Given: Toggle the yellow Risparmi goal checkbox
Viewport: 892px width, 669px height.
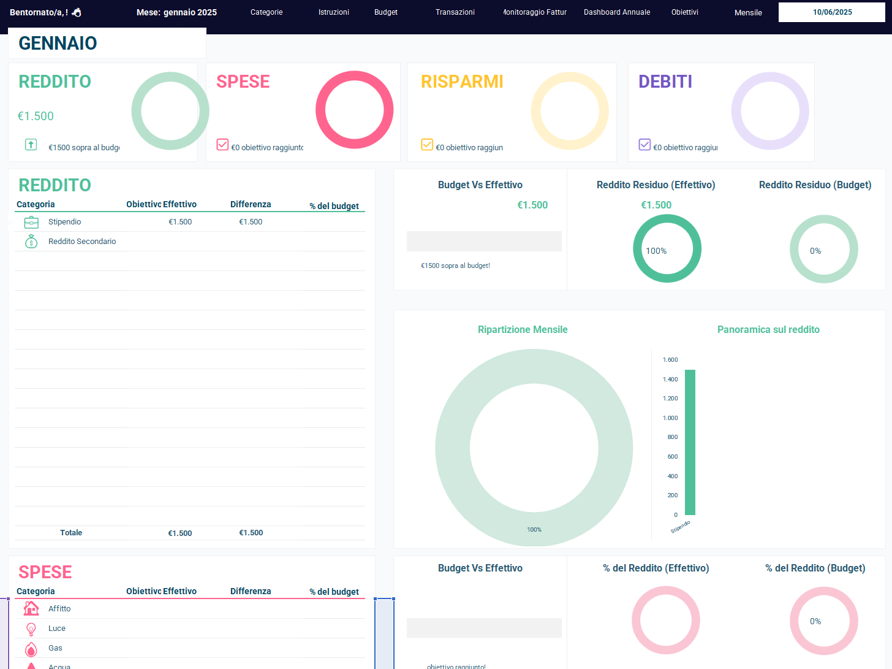Looking at the screenshot, I should click(x=427, y=145).
